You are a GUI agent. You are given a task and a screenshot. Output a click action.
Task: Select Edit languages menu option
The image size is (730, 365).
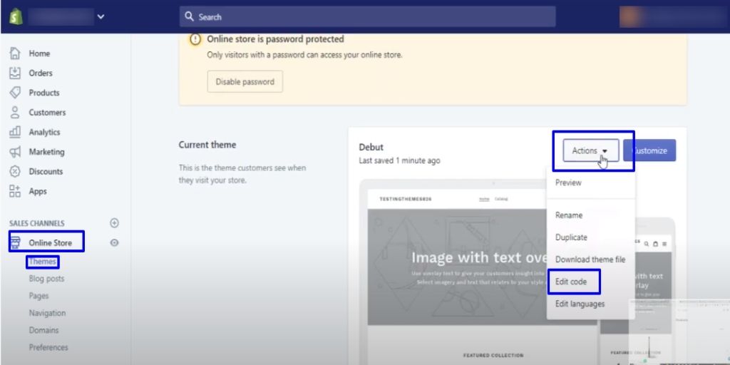point(580,304)
